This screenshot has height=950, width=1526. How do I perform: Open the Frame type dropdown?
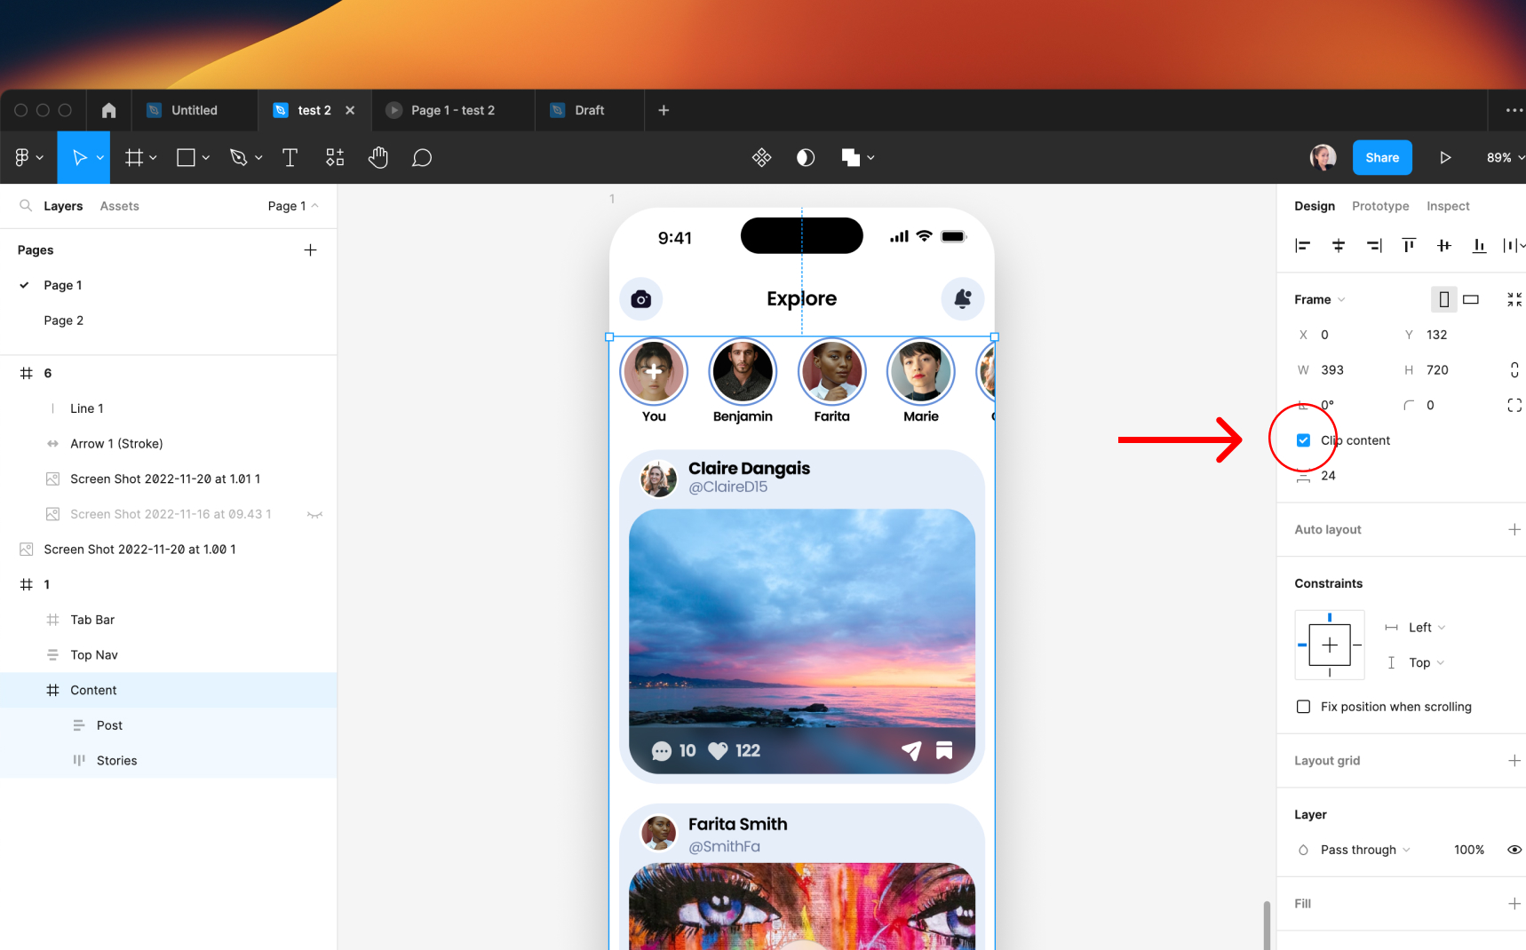pyautogui.click(x=1319, y=299)
